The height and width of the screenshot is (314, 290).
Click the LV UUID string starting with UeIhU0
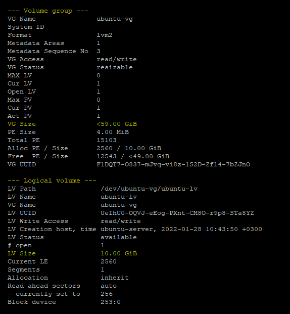tap(177, 213)
